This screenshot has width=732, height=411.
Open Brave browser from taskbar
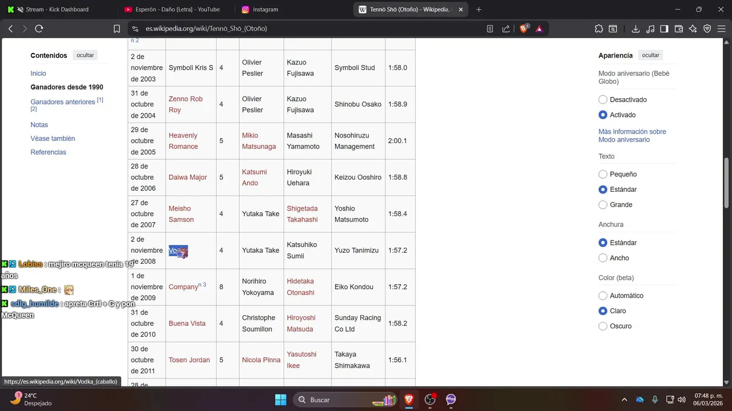409,400
